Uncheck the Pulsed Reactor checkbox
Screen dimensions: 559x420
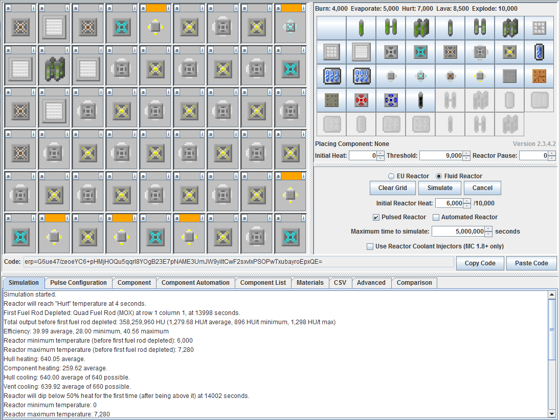[376, 217]
